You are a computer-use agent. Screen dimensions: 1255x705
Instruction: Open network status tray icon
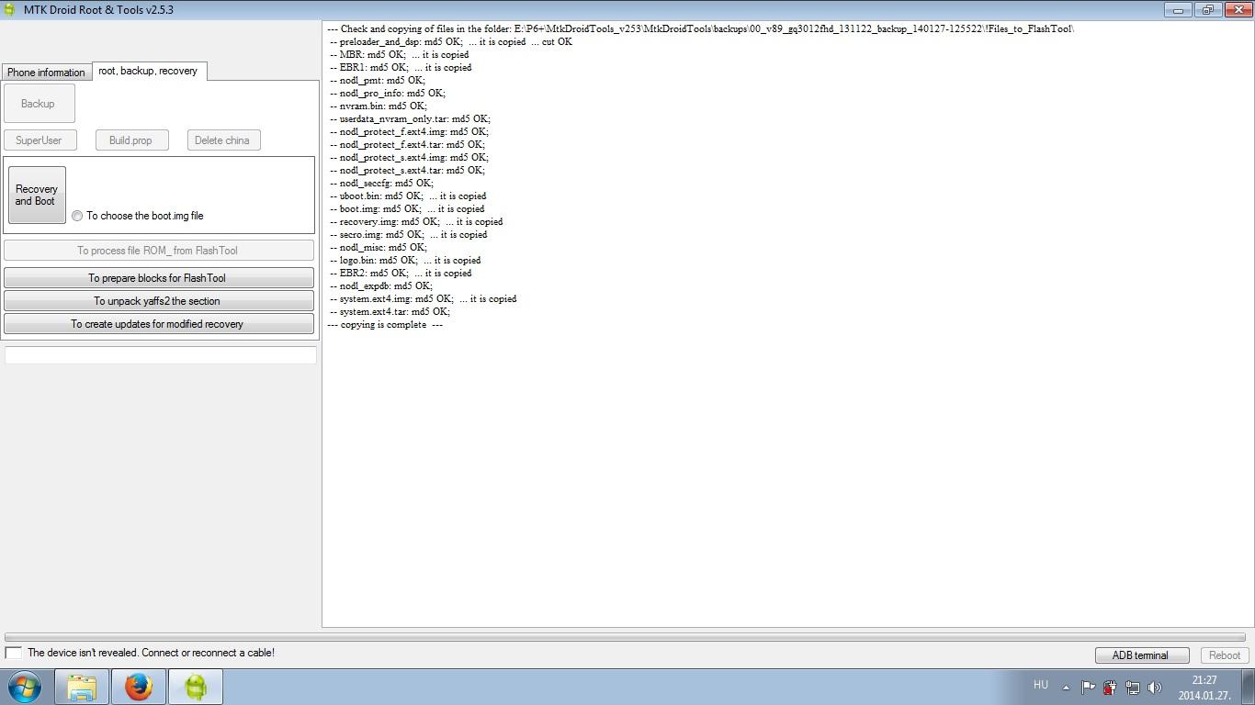tap(1133, 687)
